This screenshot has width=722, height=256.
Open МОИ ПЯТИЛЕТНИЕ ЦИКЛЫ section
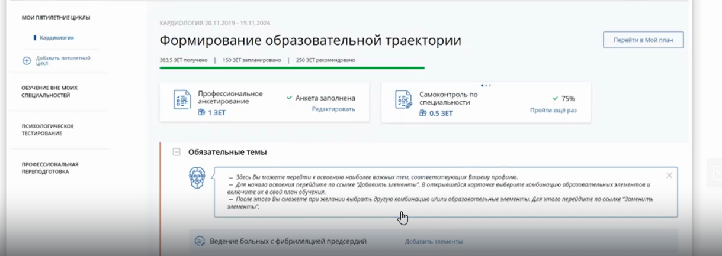pos(56,18)
